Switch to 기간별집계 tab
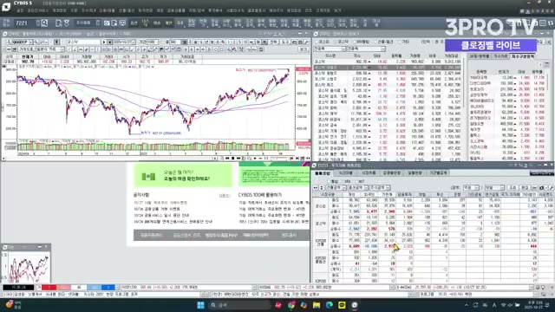This screenshot has height=312, width=555. click(438, 173)
